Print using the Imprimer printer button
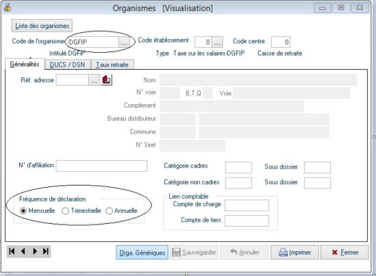Viewport: 376px width, 276px height. (294, 252)
